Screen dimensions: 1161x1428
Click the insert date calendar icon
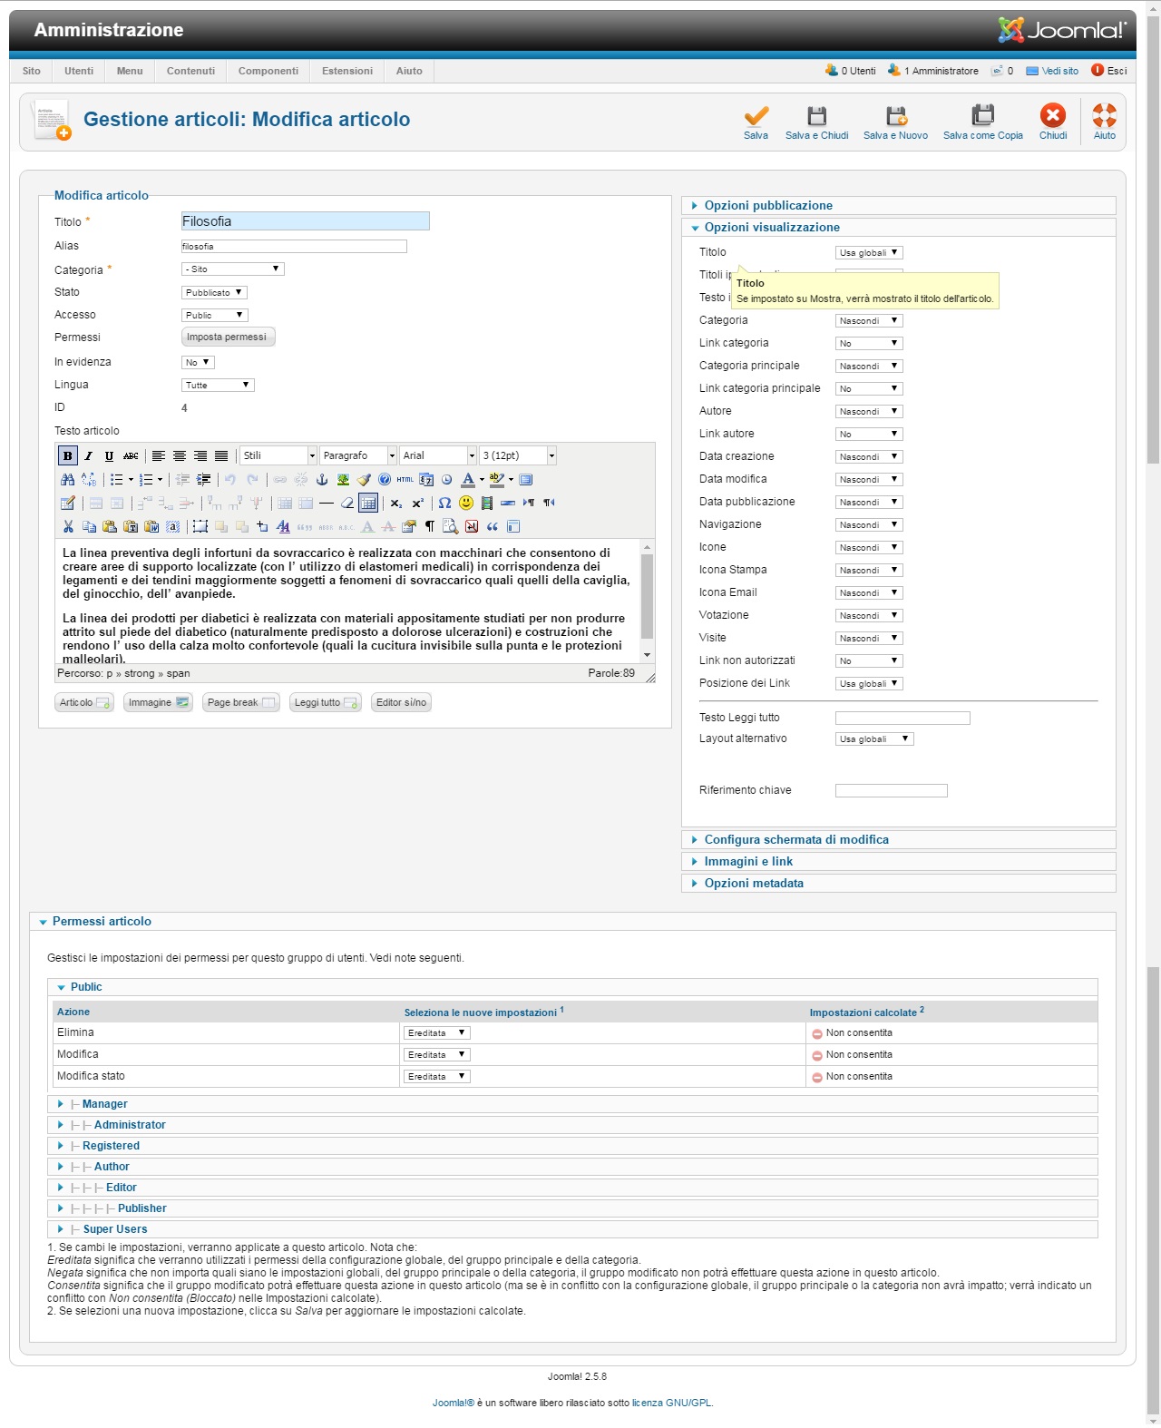[426, 479]
